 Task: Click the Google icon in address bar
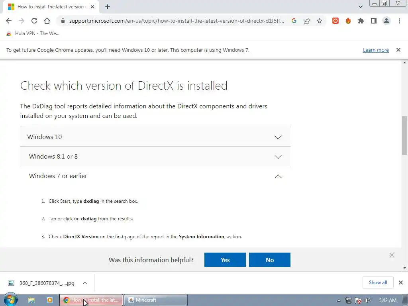(x=294, y=21)
